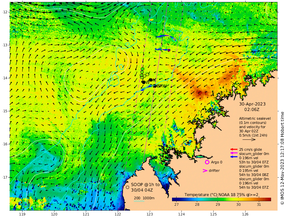Click the '02:06Z' time label
284x220 pixels.
point(252,110)
